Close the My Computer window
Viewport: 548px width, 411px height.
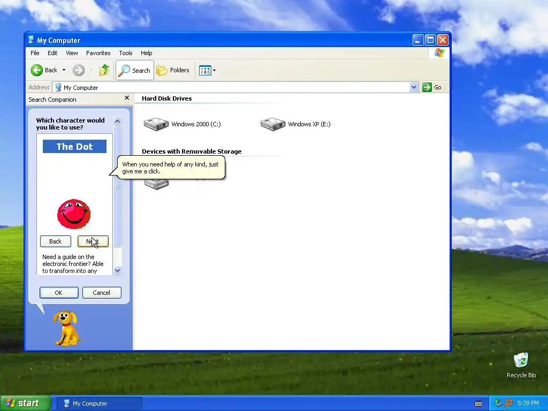pos(443,40)
